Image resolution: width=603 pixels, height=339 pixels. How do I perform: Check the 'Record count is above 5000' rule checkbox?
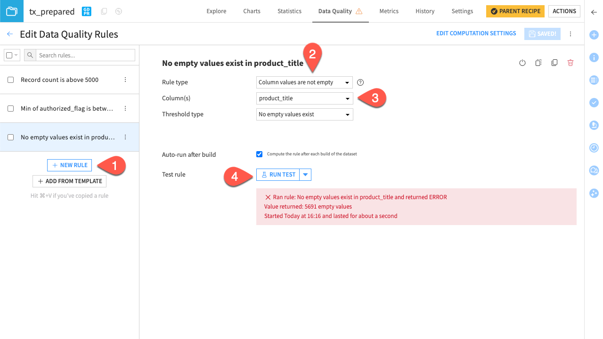[x=10, y=80]
